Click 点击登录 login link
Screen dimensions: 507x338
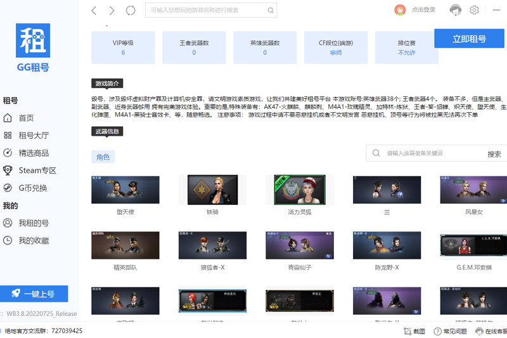coord(423,10)
